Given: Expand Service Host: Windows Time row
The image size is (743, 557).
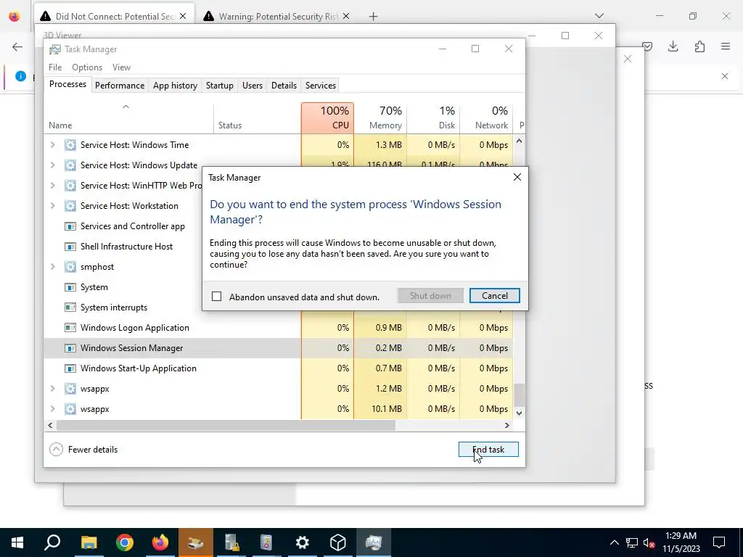Looking at the screenshot, I should [x=52, y=145].
